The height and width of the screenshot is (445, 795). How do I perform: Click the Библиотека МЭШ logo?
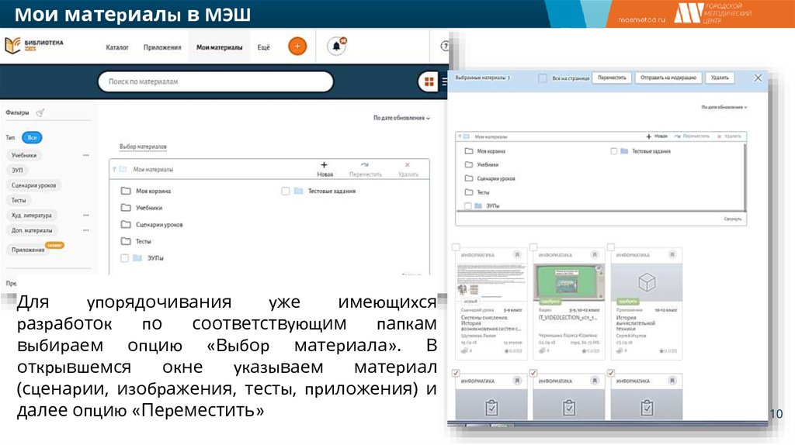point(34,46)
